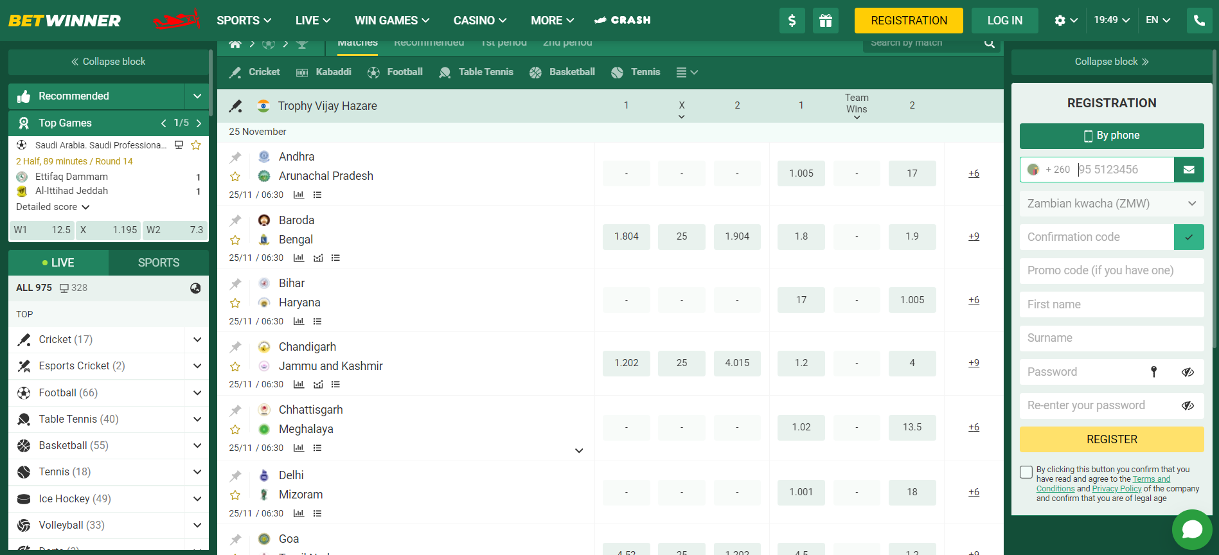Click the confirmation code checkmark button
Image resolution: width=1219 pixels, height=555 pixels.
click(x=1189, y=237)
